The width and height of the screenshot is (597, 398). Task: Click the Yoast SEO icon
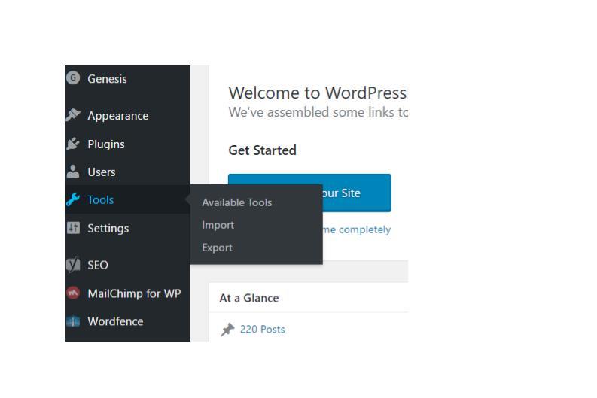[73, 265]
